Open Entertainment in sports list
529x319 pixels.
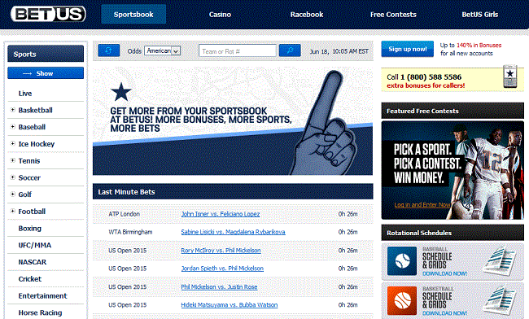tap(43, 295)
